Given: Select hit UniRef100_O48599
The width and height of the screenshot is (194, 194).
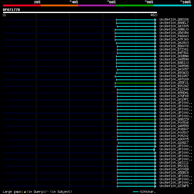Looking at the screenshot, I should [174, 60].
